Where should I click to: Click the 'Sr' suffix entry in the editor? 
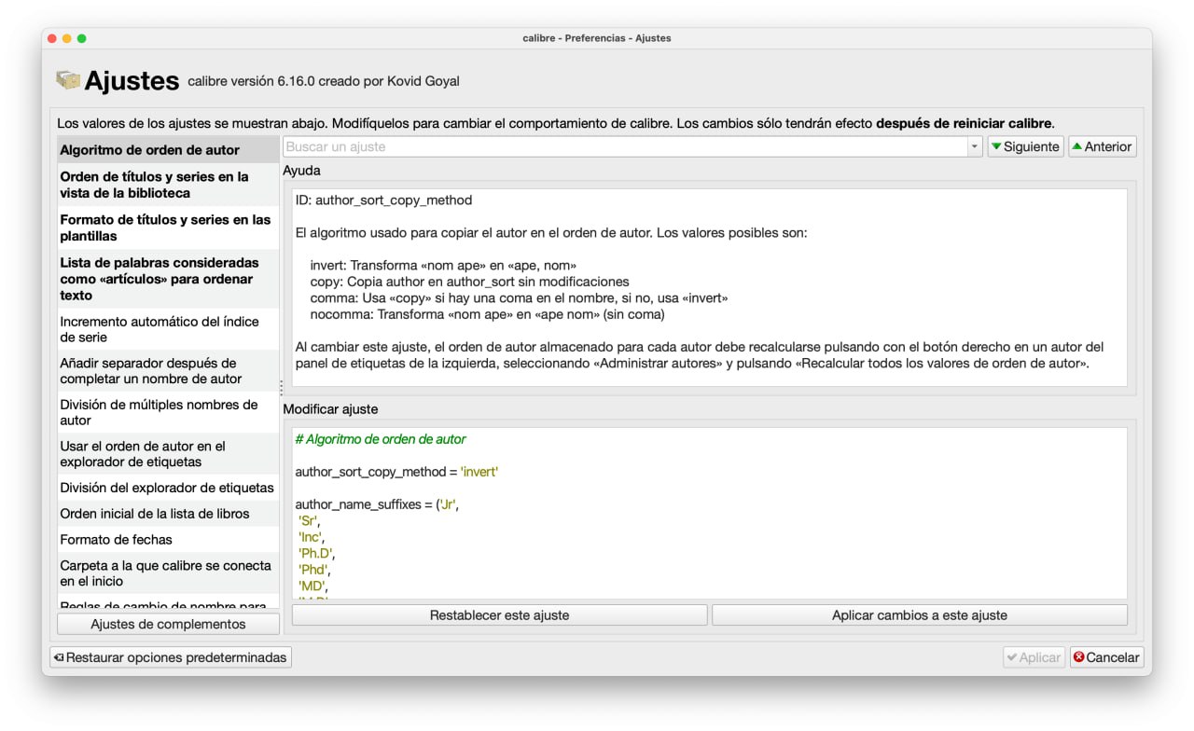click(309, 521)
